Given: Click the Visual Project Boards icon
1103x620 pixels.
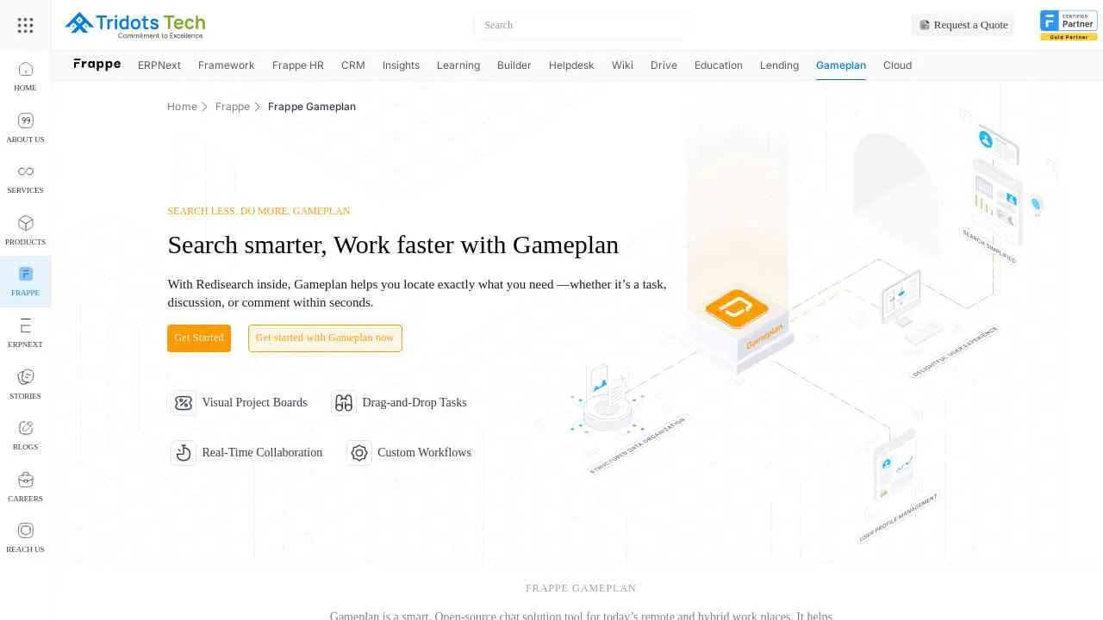Looking at the screenshot, I should (183, 402).
